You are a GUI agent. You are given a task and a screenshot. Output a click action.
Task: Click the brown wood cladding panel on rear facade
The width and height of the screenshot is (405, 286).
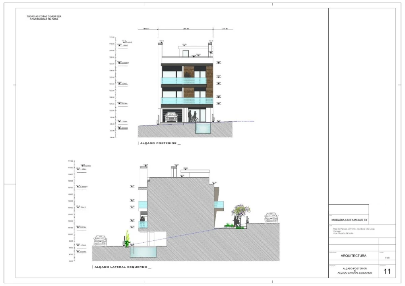click(x=189, y=72)
